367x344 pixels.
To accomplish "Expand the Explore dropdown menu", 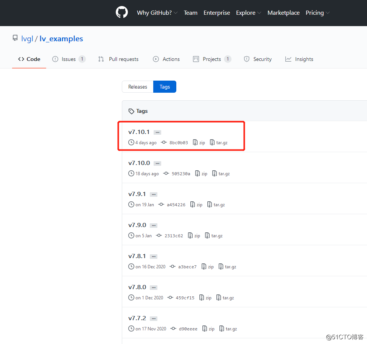I will [x=248, y=12].
